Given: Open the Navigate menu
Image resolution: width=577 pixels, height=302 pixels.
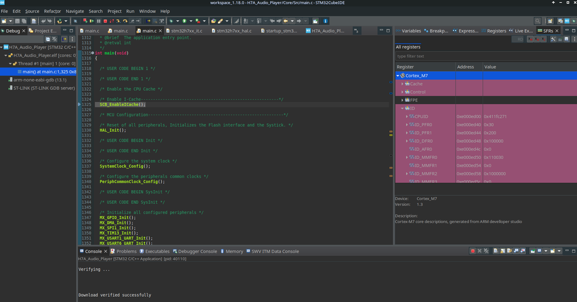Looking at the screenshot, I should pos(75,12).
